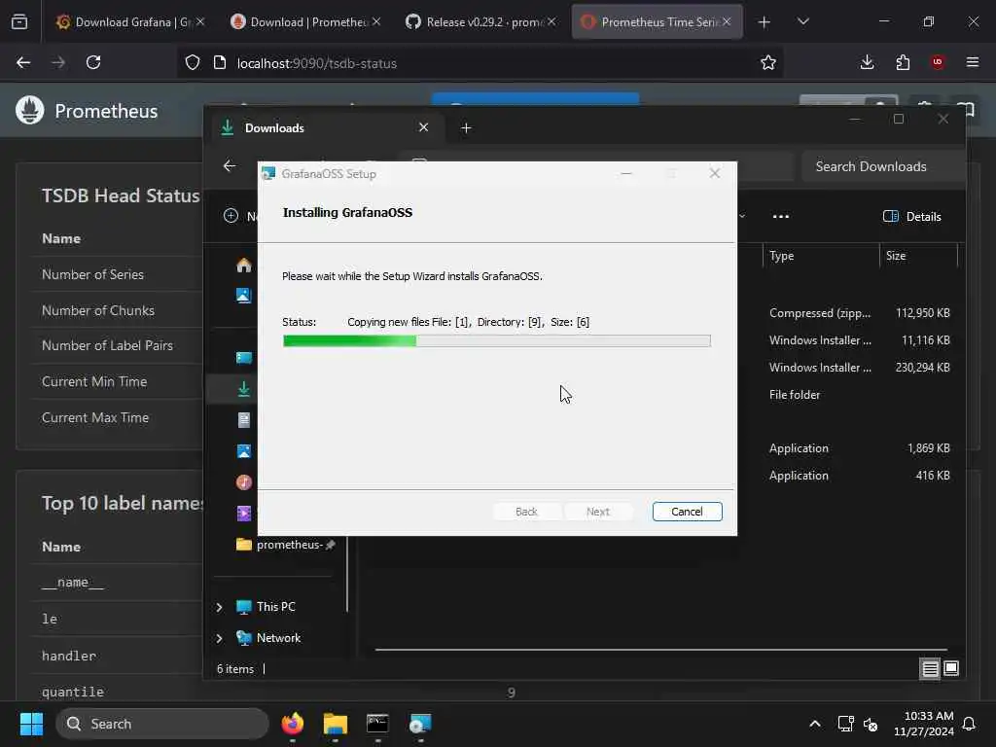Select the Compressed zip file of 112,950 KB
996x747 pixels.
coord(860,313)
